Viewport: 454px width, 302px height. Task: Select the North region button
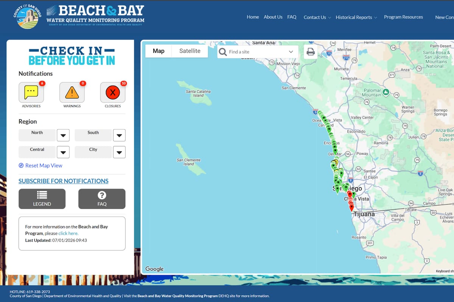(37, 135)
